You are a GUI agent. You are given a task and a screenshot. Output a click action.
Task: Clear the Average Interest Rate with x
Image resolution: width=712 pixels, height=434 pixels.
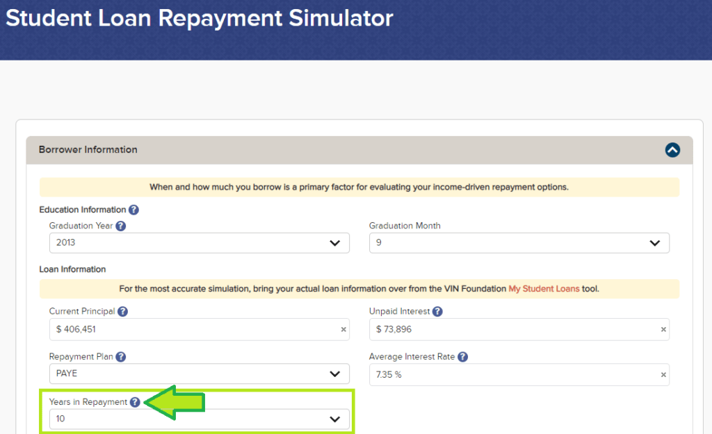[663, 375]
